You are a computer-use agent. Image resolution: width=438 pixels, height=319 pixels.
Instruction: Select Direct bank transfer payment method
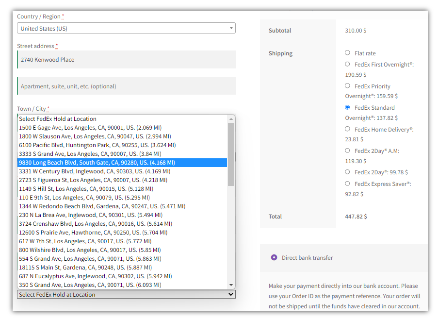pos(274,257)
